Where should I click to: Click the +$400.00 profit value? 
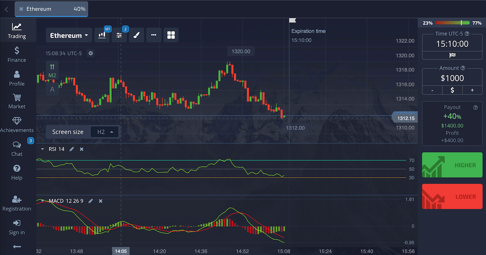pyautogui.click(x=452, y=140)
